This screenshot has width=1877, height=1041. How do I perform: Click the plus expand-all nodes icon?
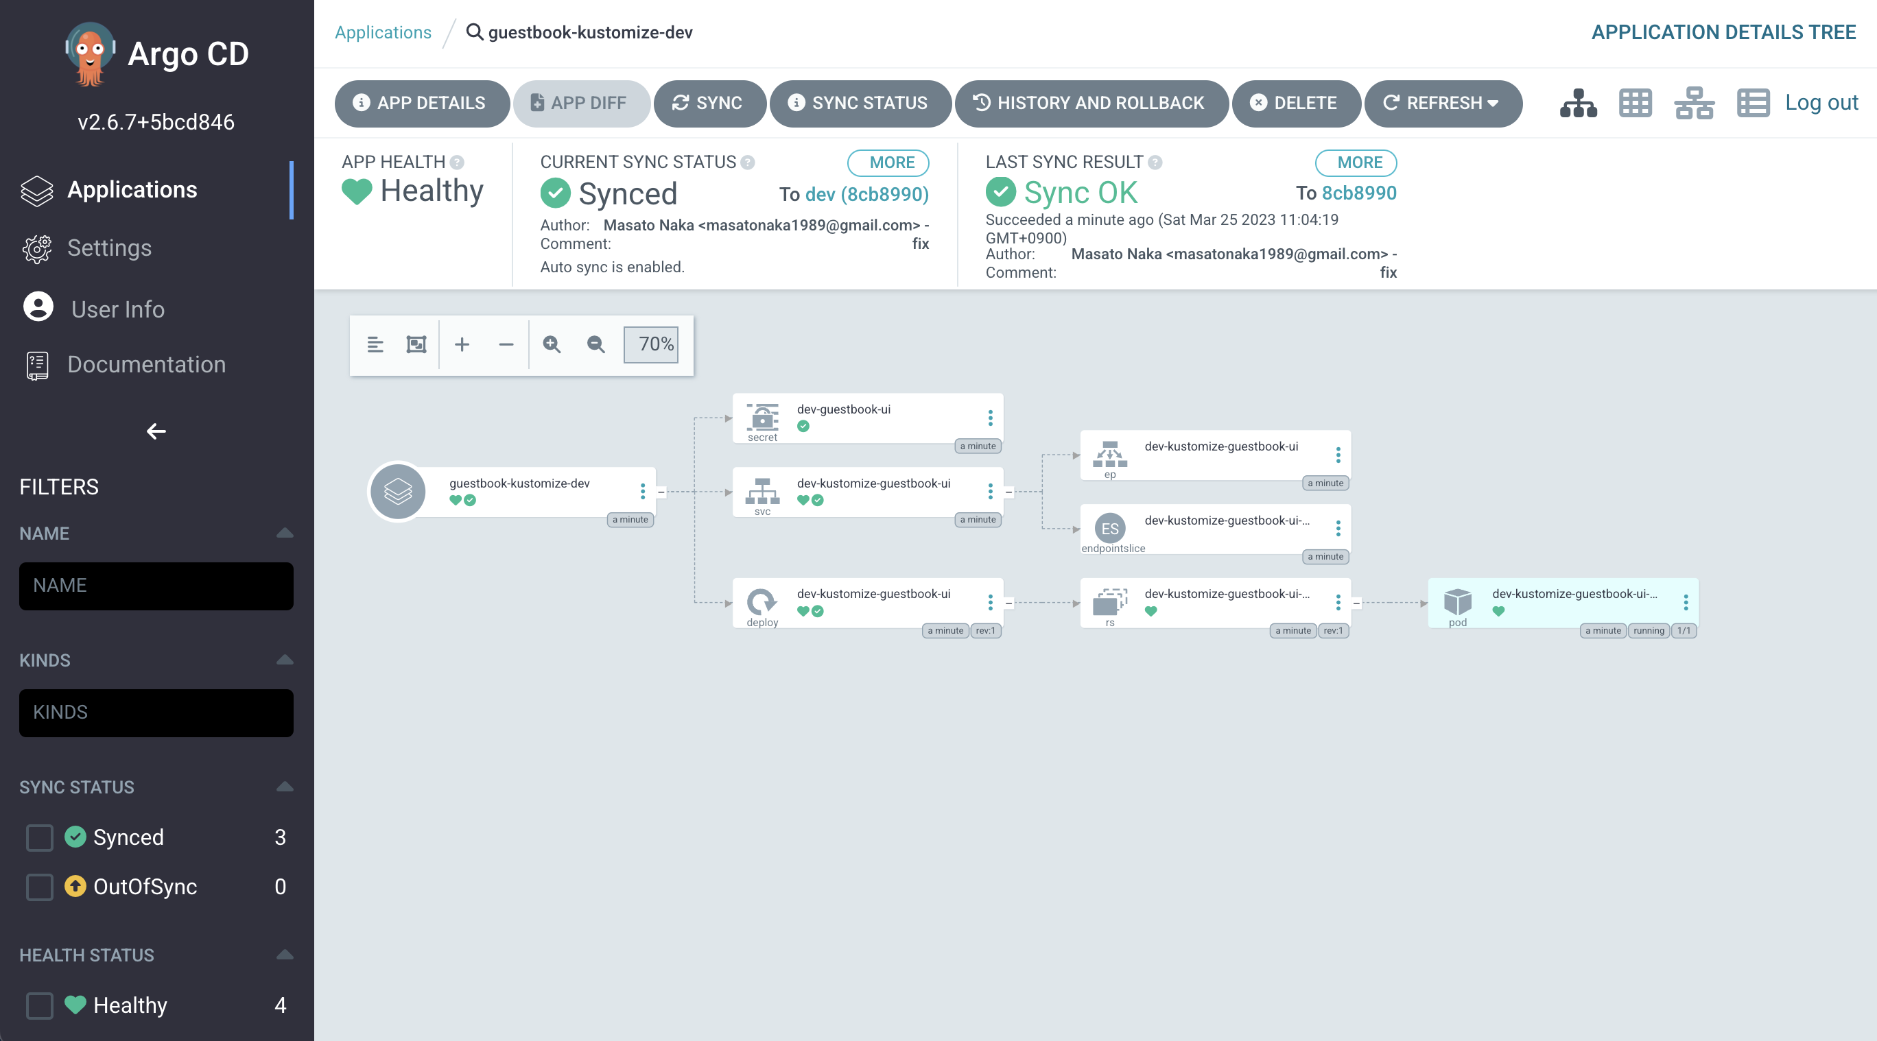tap(462, 344)
